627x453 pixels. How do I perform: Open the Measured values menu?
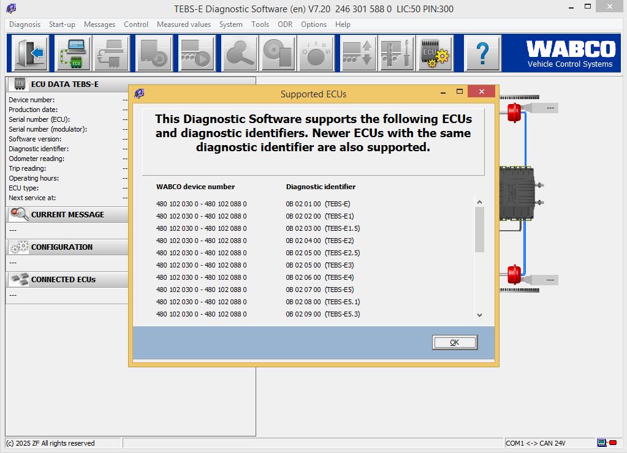coord(183,24)
